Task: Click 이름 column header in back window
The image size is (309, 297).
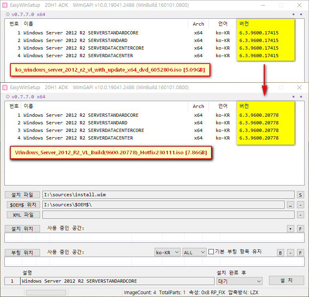Action: point(104,24)
